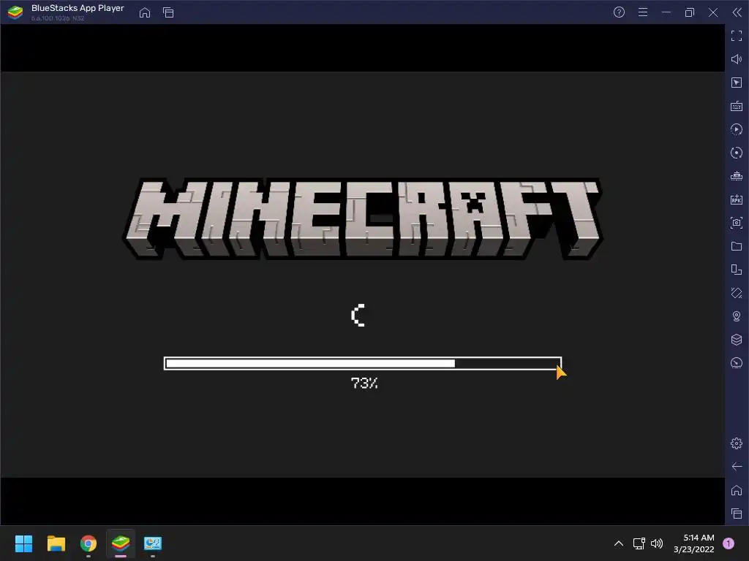Image resolution: width=749 pixels, height=561 pixels.
Task: Open the set location pin icon
Action: [736, 316]
